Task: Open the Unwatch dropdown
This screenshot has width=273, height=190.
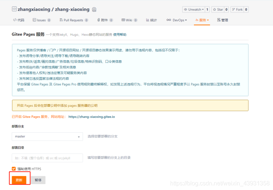Action: [x=194, y=9]
